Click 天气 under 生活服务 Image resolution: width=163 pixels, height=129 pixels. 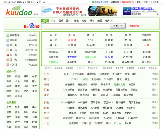[x=9, y=107]
